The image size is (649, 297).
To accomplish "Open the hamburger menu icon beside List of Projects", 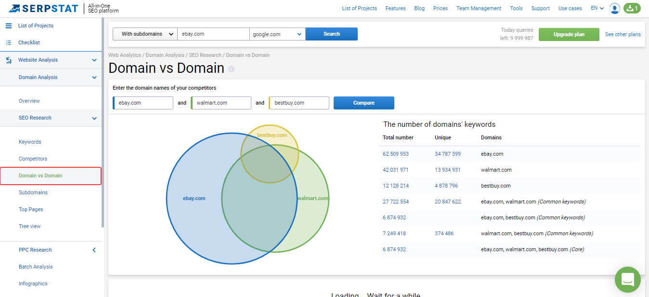I will (8, 26).
